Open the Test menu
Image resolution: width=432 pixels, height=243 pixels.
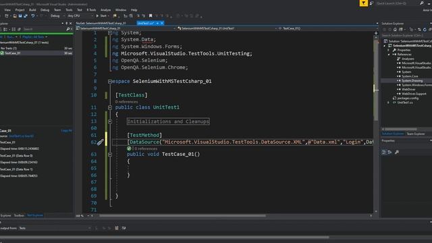(80, 10)
